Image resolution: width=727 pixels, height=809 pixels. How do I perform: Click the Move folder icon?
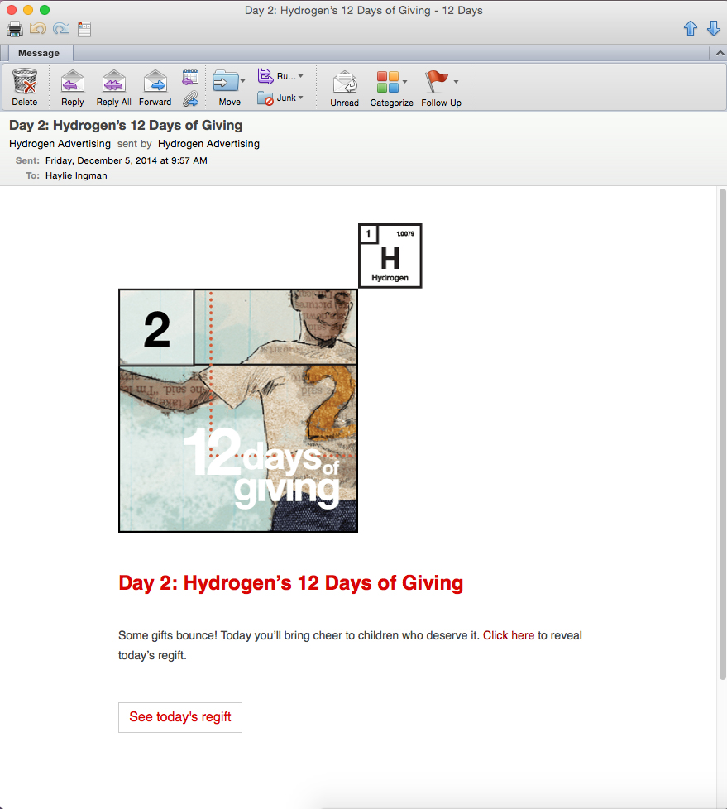(226, 82)
